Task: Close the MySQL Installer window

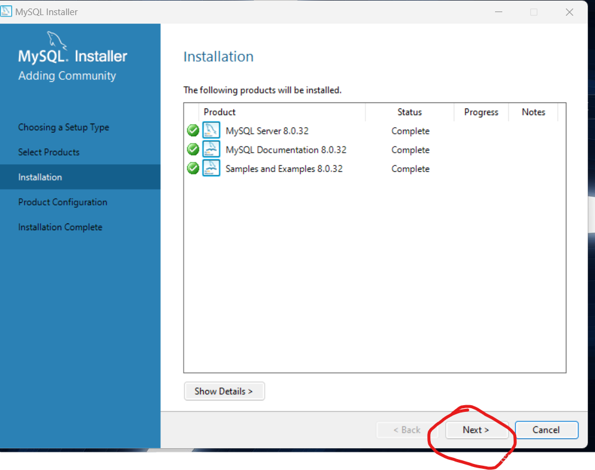Action: click(x=569, y=12)
